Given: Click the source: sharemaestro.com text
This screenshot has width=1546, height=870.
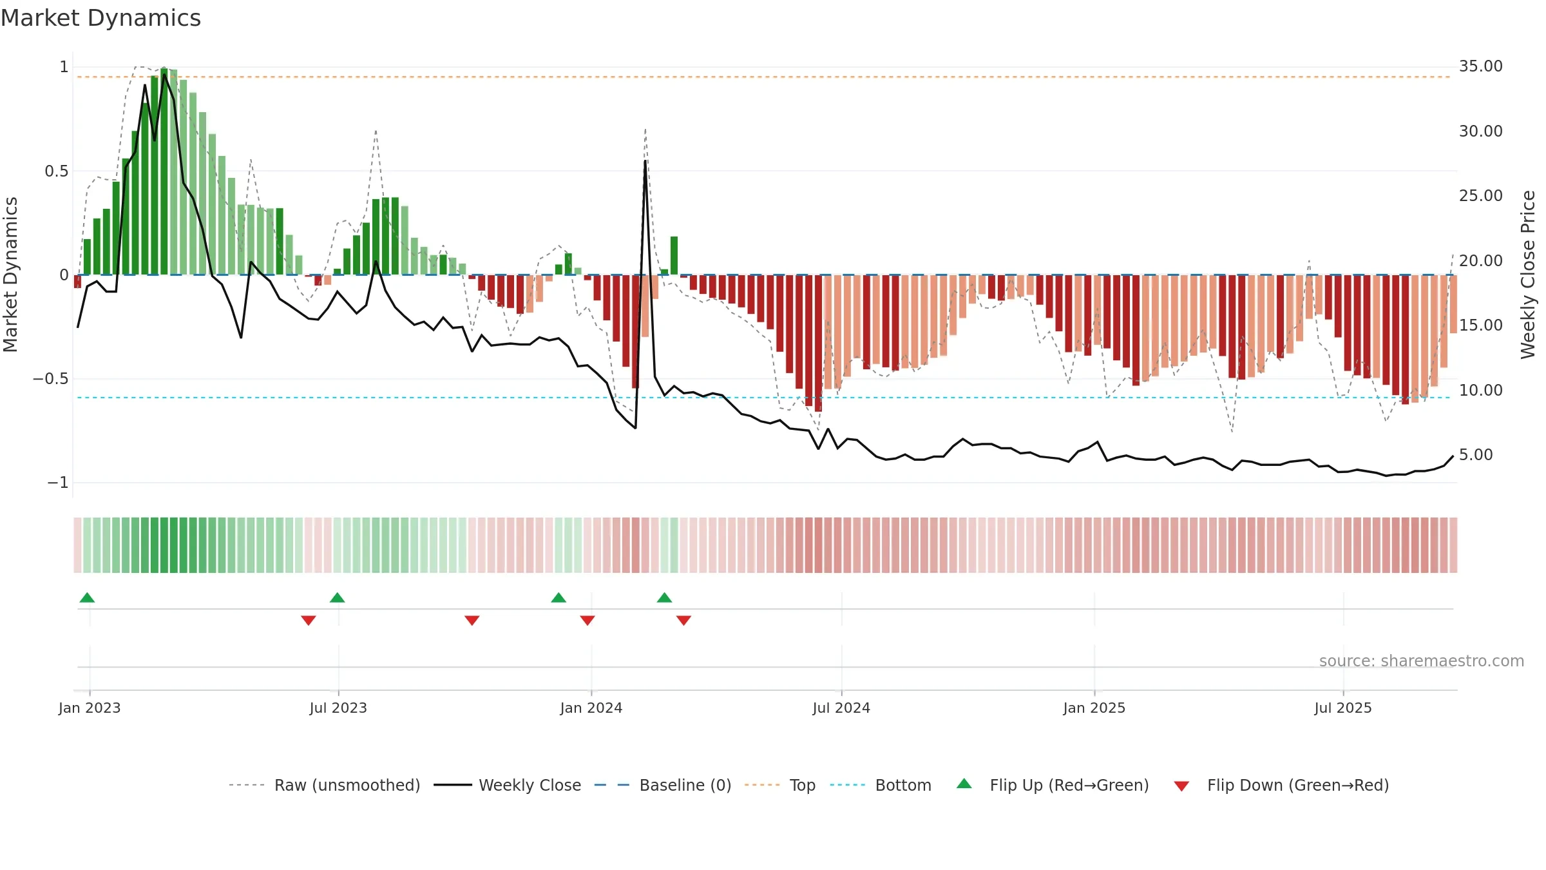Looking at the screenshot, I should pyautogui.click(x=1422, y=661).
